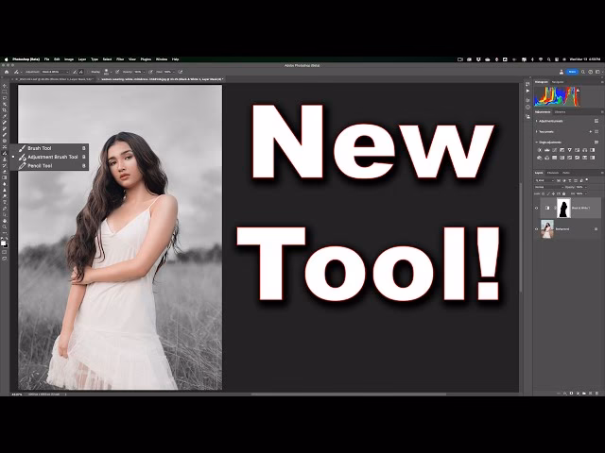Image resolution: width=605 pixels, height=453 pixels.
Task: Switch to the first document tab
Action: (x=54, y=79)
